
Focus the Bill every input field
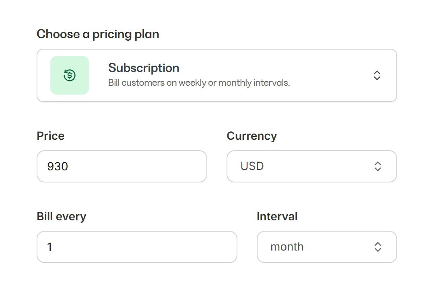point(137,247)
